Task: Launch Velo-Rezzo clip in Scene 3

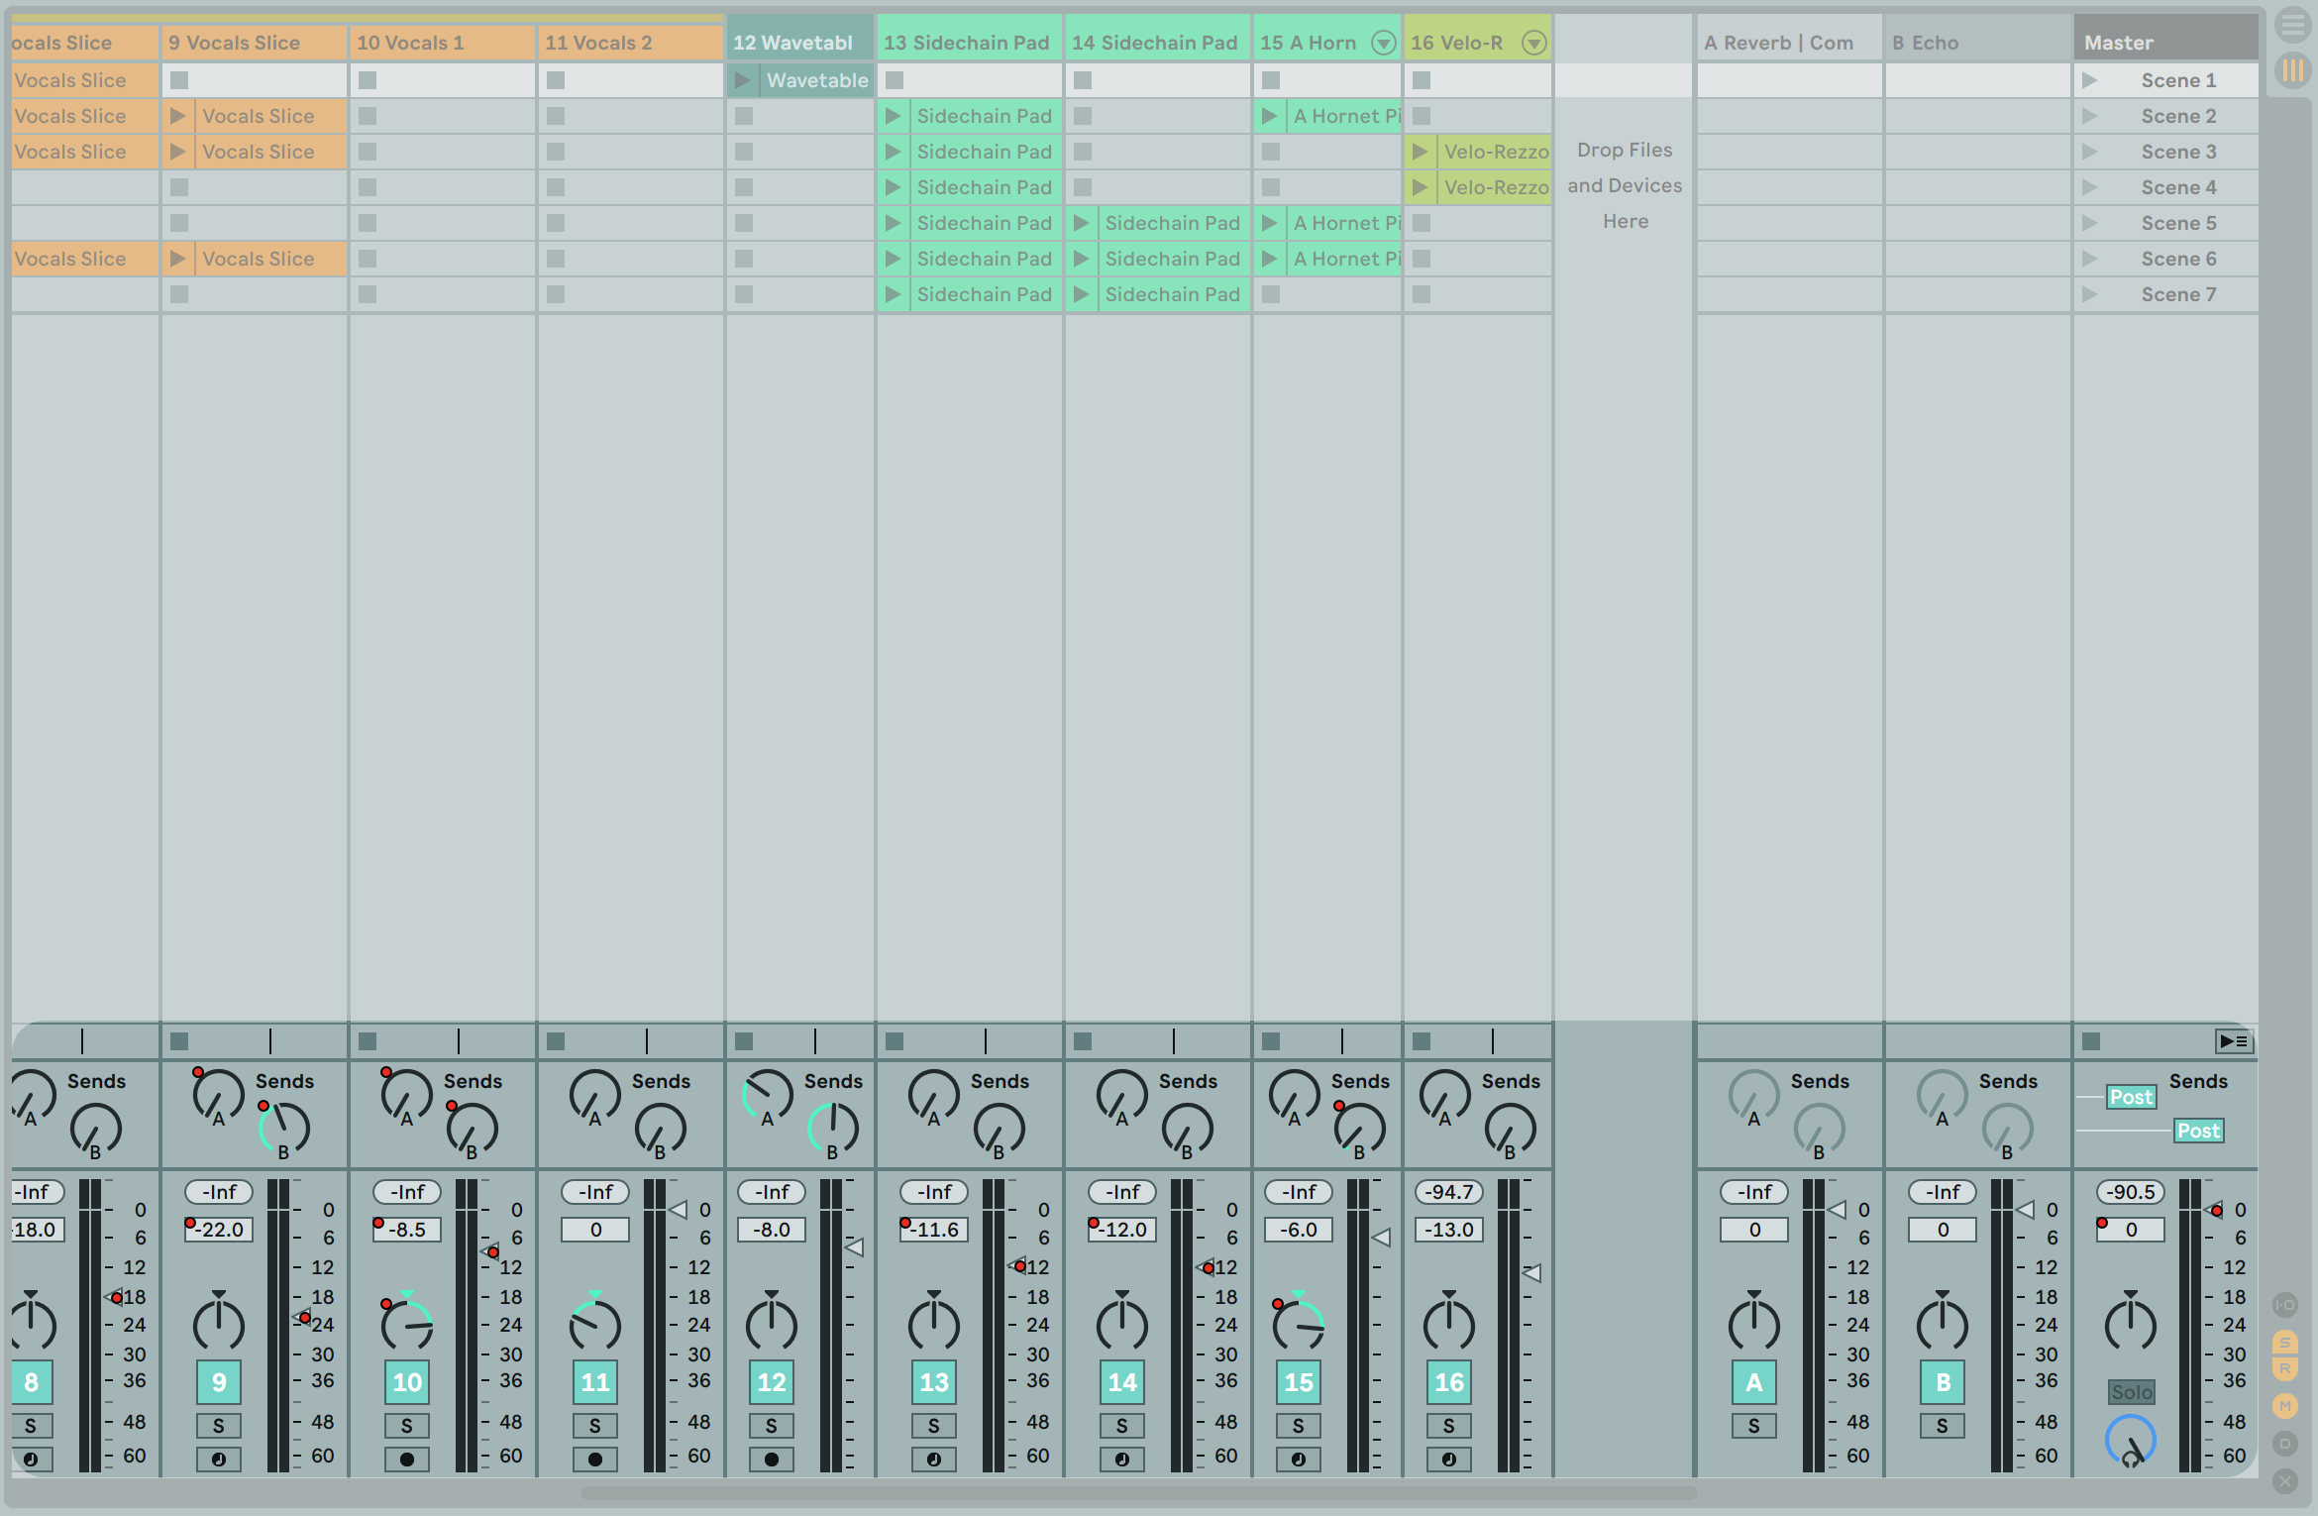Action: 1420,152
